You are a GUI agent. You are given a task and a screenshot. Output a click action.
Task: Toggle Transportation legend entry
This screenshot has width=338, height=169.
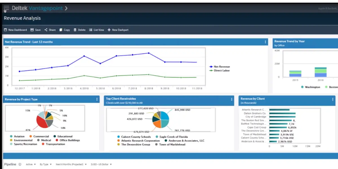[53, 144]
